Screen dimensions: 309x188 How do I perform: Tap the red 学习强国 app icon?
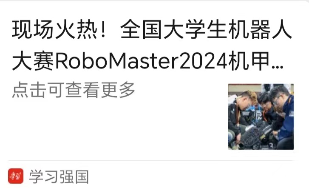16,176
